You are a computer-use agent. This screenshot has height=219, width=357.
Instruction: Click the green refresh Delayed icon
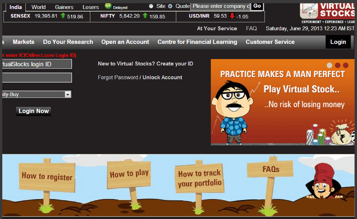(108, 6)
